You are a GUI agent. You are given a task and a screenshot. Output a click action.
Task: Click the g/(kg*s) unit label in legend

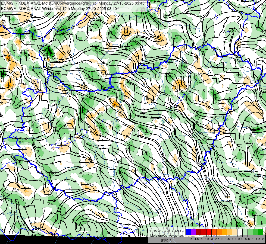click(167, 240)
